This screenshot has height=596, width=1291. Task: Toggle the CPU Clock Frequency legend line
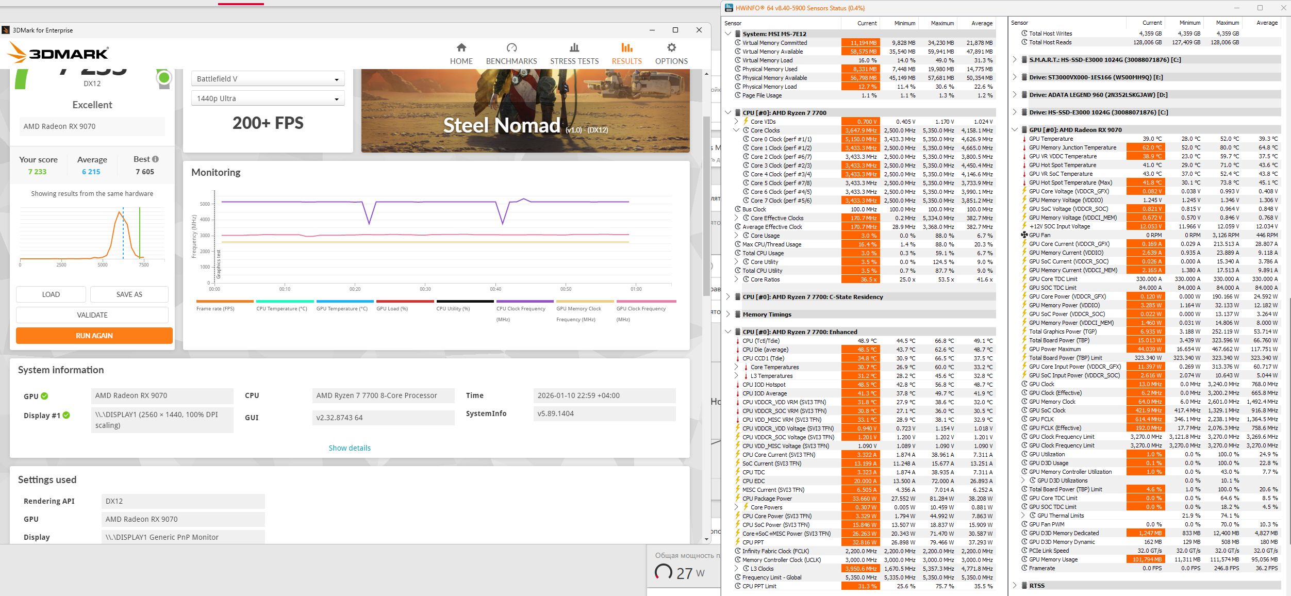click(524, 302)
